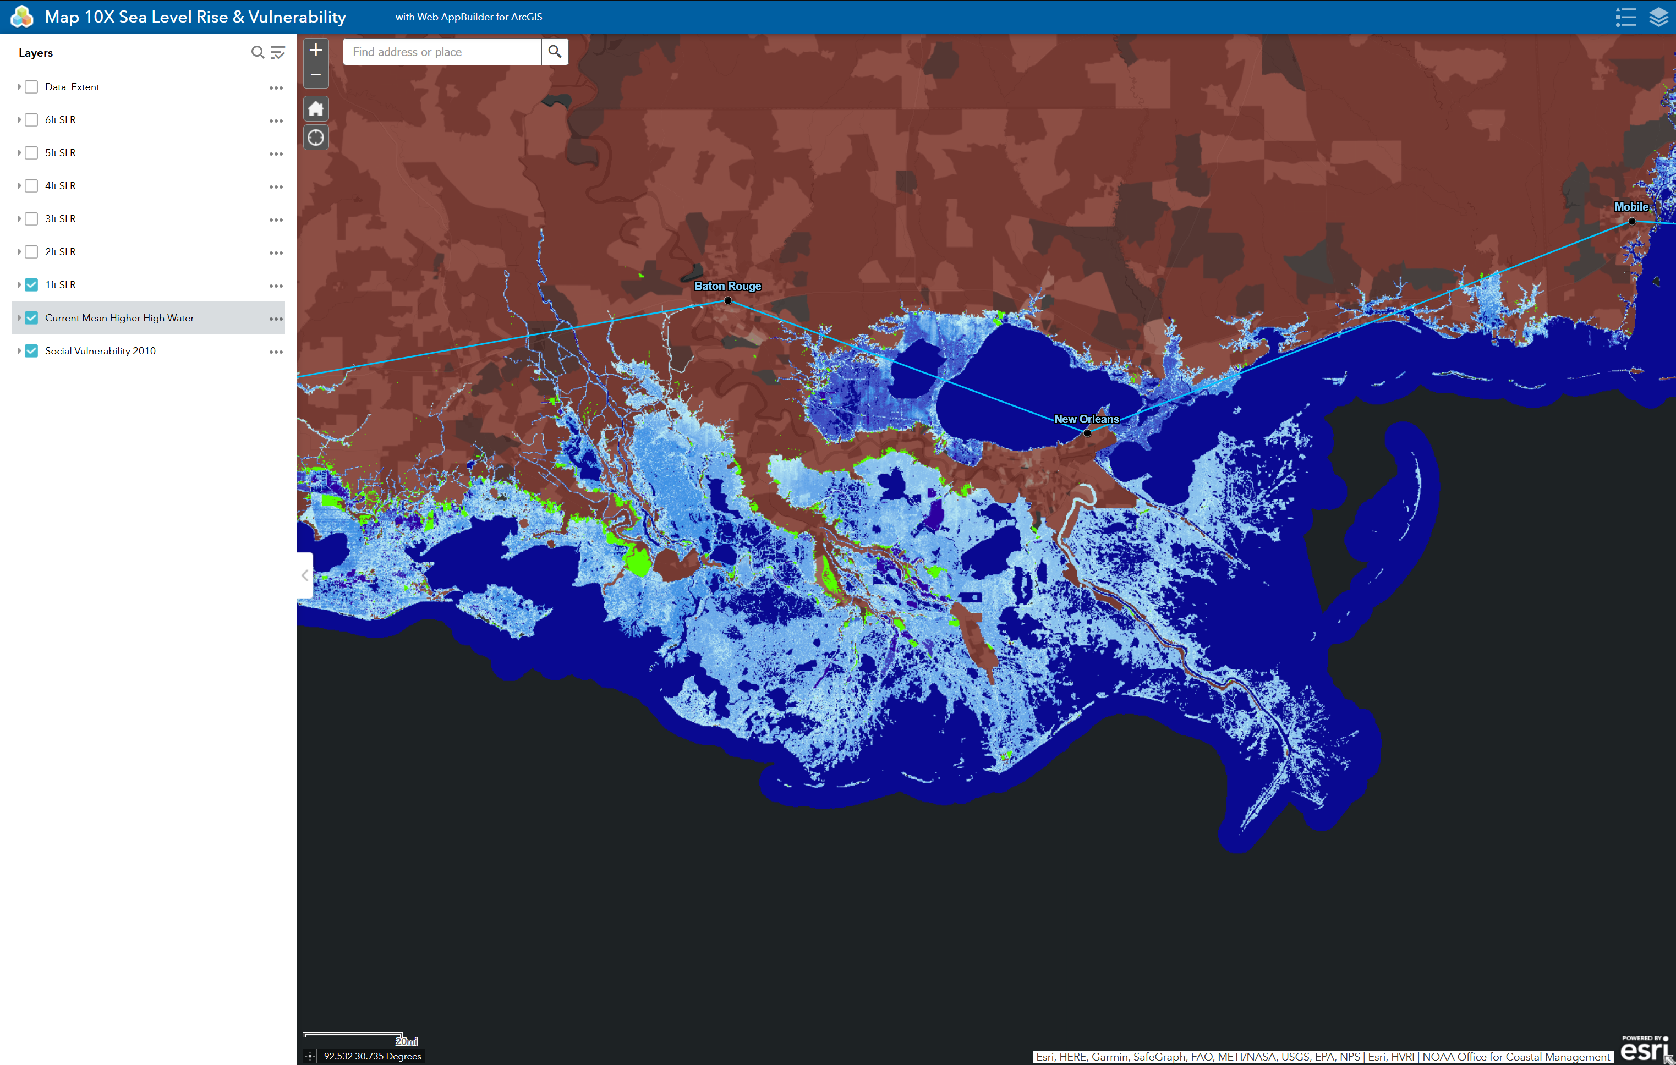This screenshot has height=1065, width=1676.
Task: Expand the 4ft SLR layer arrow
Action: pyautogui.click(x=19, y=186)
